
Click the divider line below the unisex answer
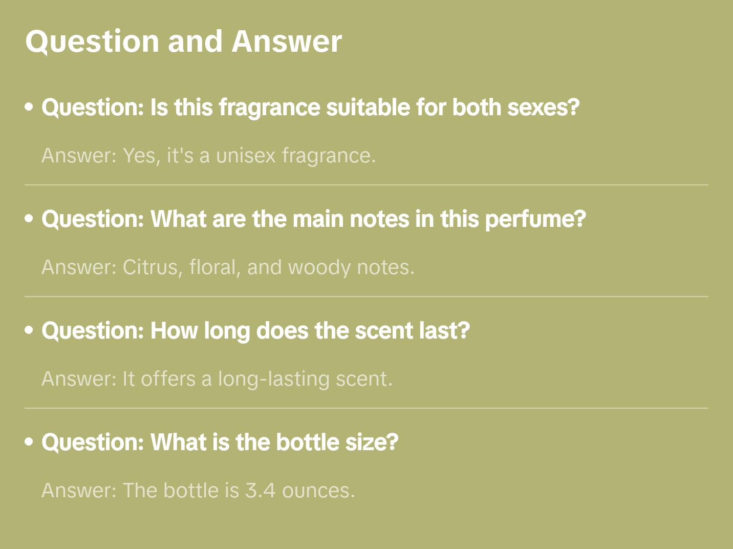[x=366, y=185]
